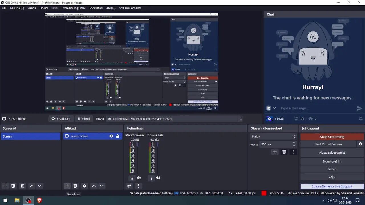Click the Brave browser taskbar icon

[x=39, y=200]
